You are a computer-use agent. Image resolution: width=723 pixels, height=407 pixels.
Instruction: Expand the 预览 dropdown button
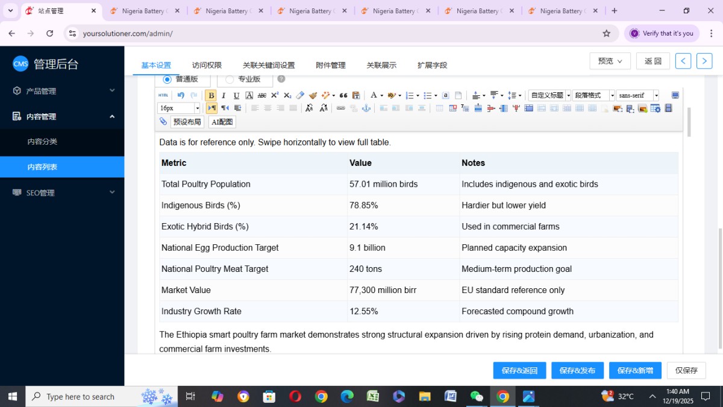click(610, 61)
